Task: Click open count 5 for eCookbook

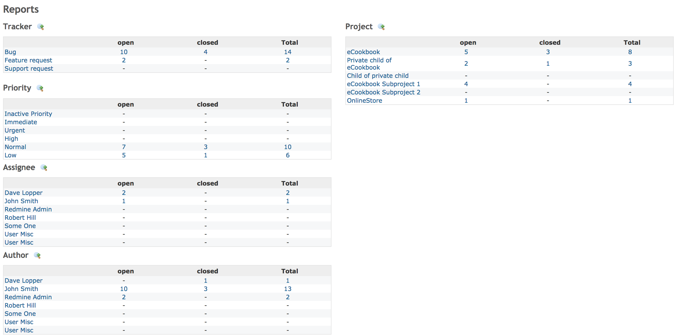Action: coord(466,52)
